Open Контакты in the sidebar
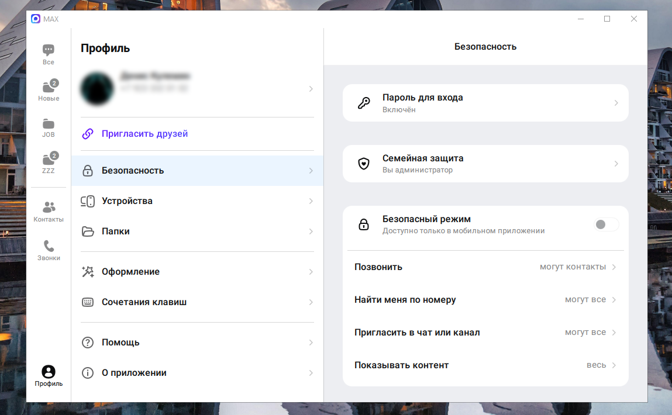The image size is (672, 415). pos(49,207)
